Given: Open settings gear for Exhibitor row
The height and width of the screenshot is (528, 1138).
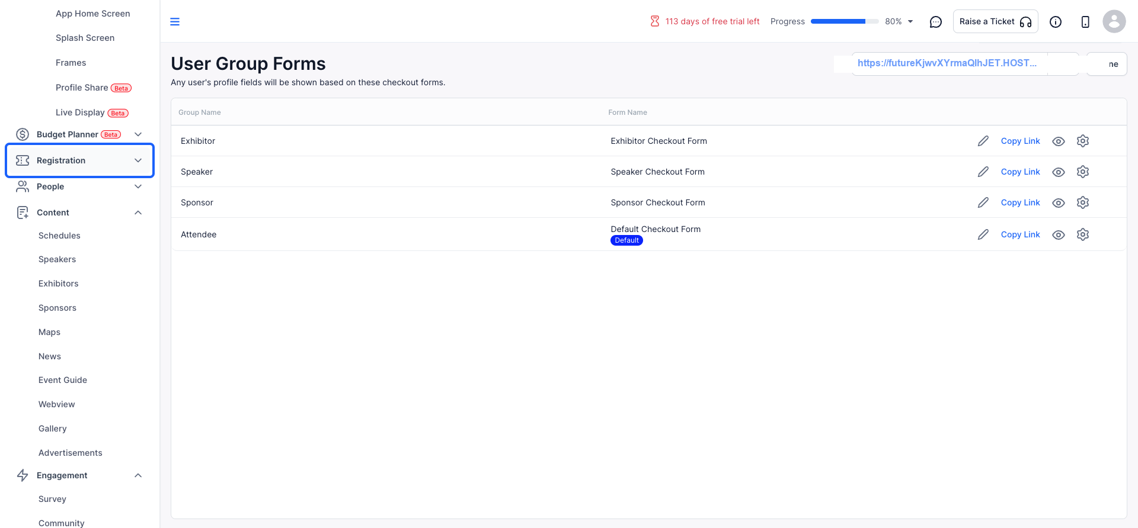Looking at the screenshot, I should [1083, 141].
